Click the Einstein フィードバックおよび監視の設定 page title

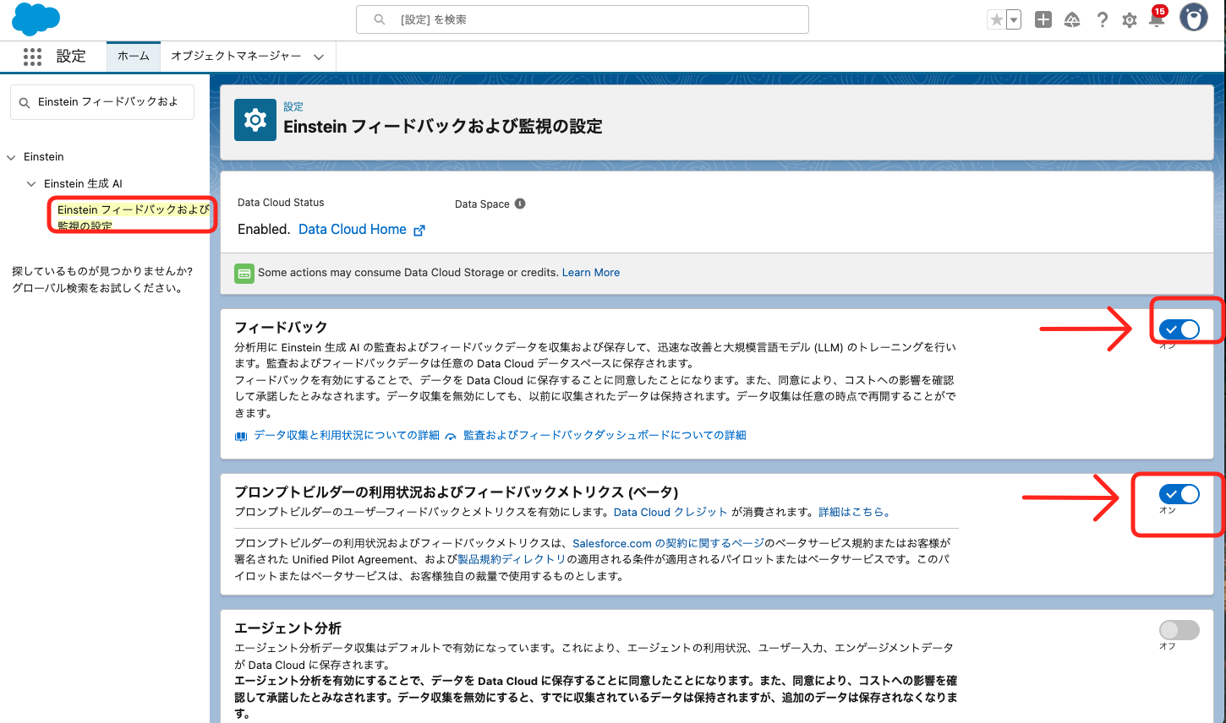coord(443,127)
